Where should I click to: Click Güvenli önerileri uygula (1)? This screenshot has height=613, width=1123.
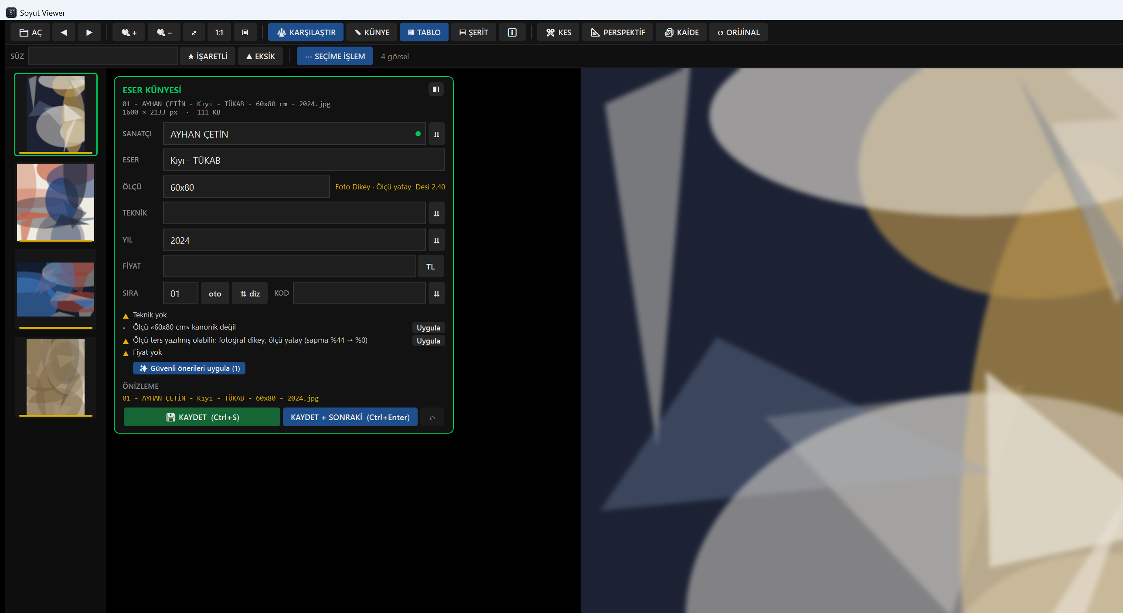189,368
